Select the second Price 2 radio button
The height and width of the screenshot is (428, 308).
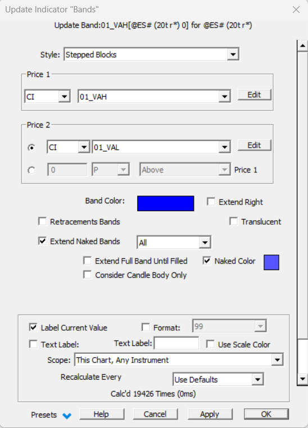31,170
